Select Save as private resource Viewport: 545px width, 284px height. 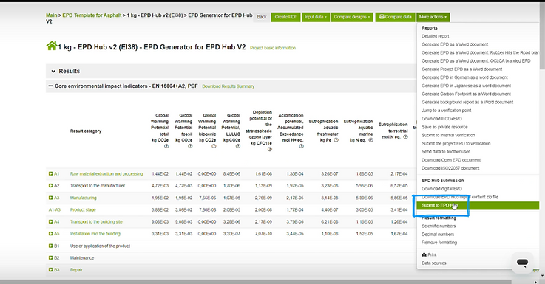444,127
